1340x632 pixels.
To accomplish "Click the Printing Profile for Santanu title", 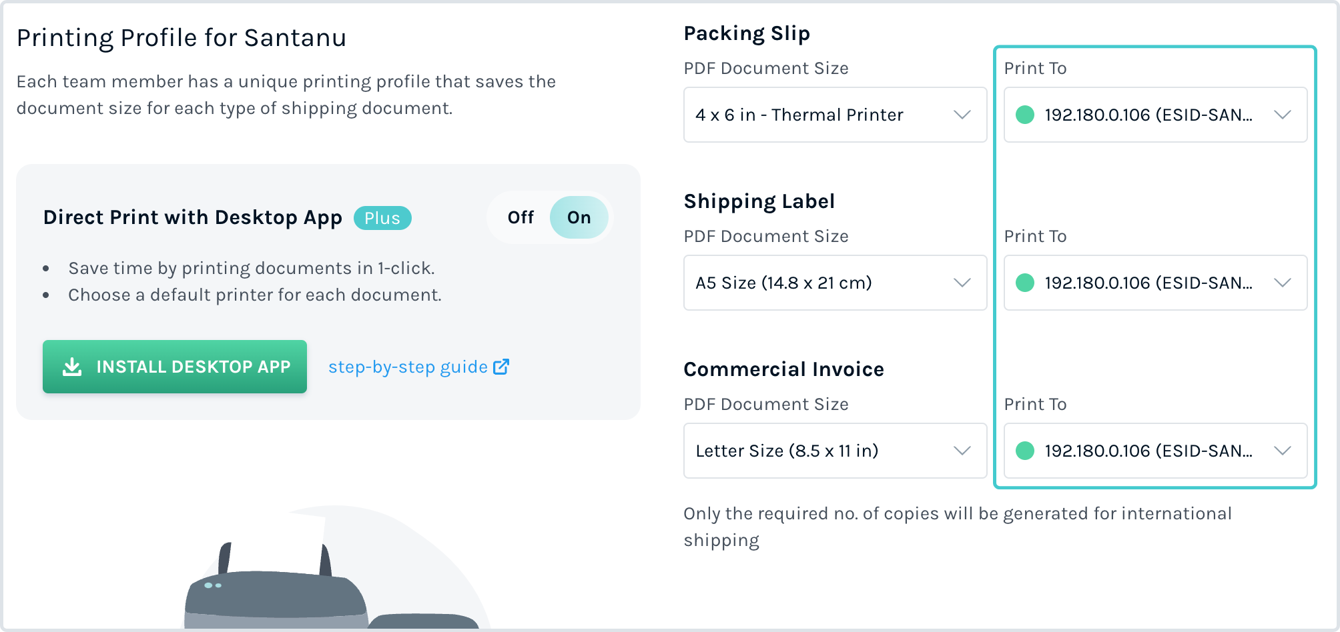I will (182, 38).
